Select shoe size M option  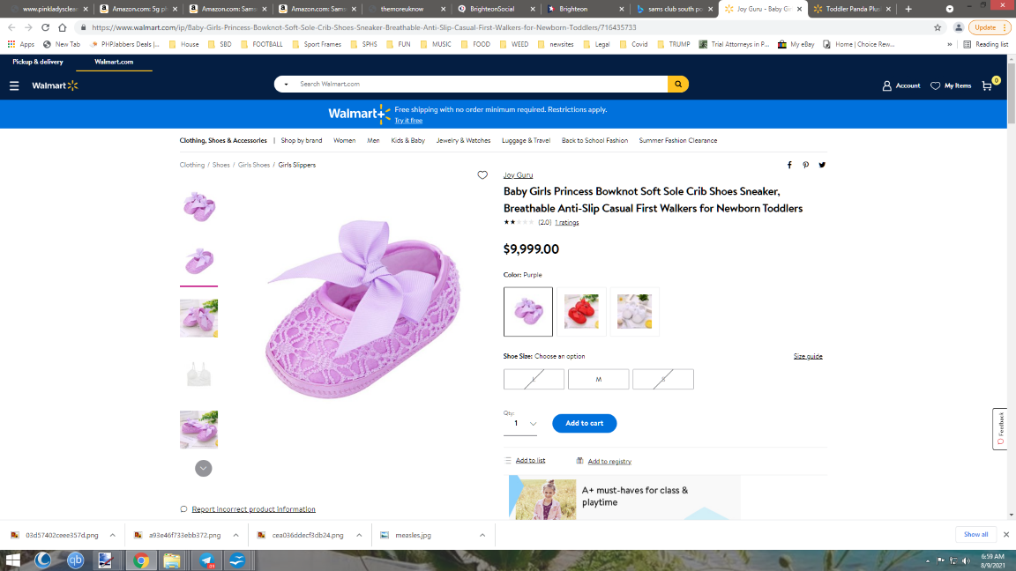click(x=598, y=379)
